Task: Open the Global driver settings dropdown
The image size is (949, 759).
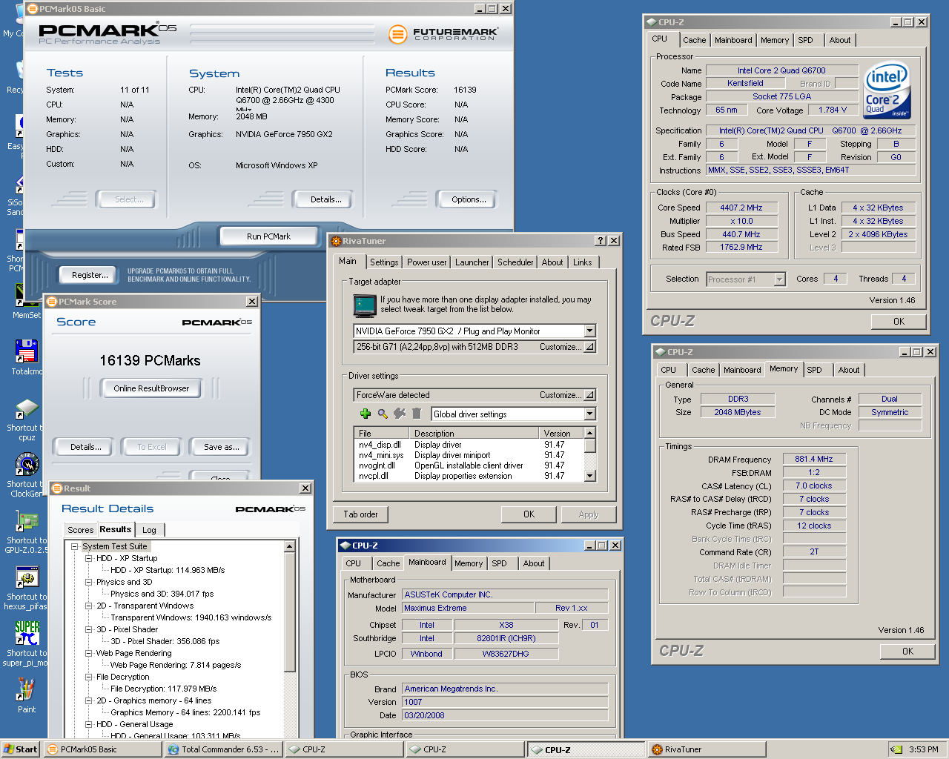Action: 589,414
